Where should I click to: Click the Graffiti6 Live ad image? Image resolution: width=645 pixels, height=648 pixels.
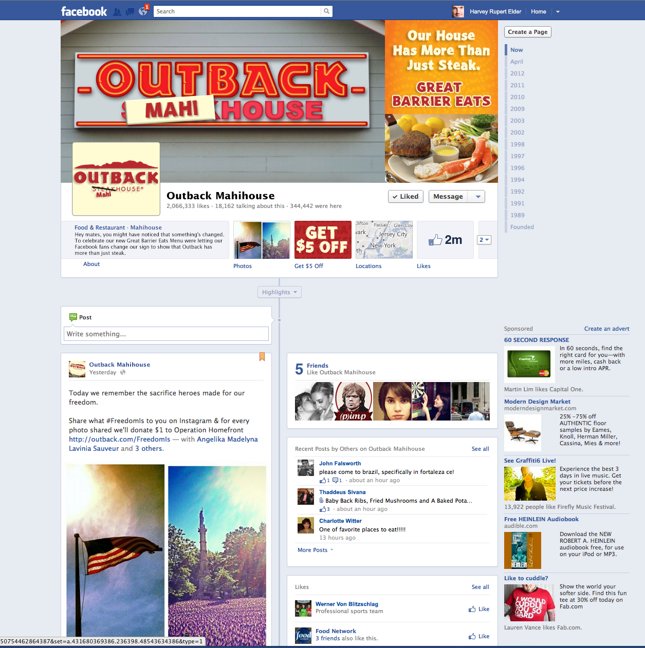[530, 484]
